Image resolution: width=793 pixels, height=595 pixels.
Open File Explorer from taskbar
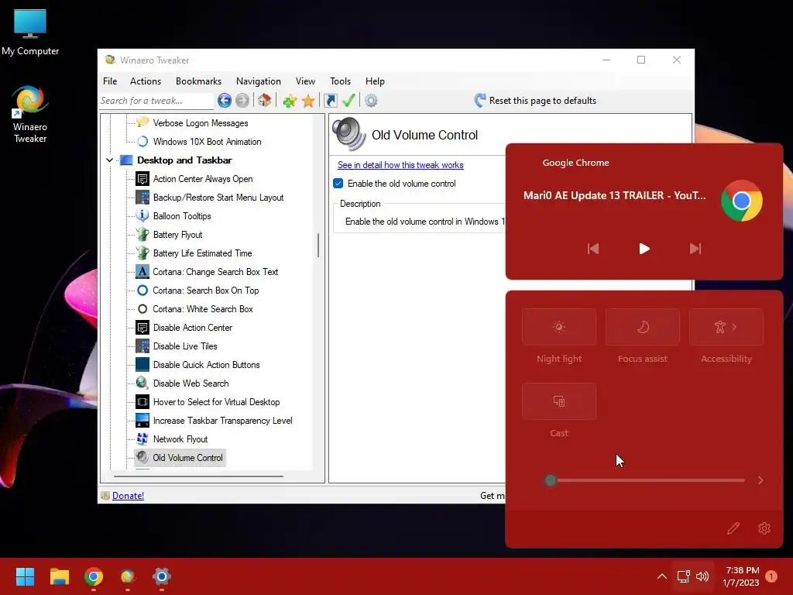pyautogui.click(x=59, y=576)
